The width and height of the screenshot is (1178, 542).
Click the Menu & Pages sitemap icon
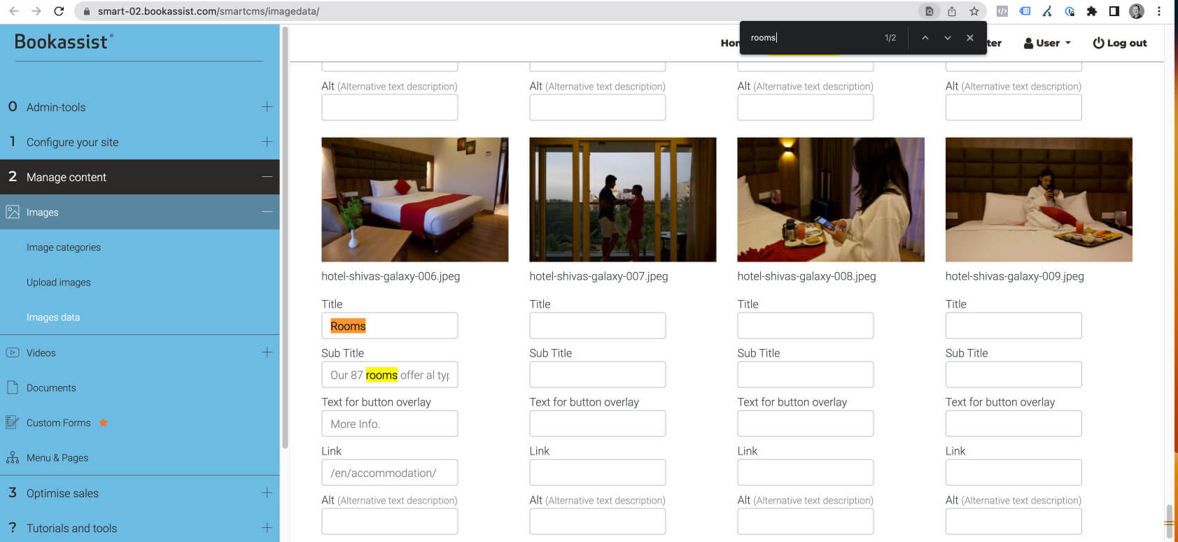coord(13,457)
